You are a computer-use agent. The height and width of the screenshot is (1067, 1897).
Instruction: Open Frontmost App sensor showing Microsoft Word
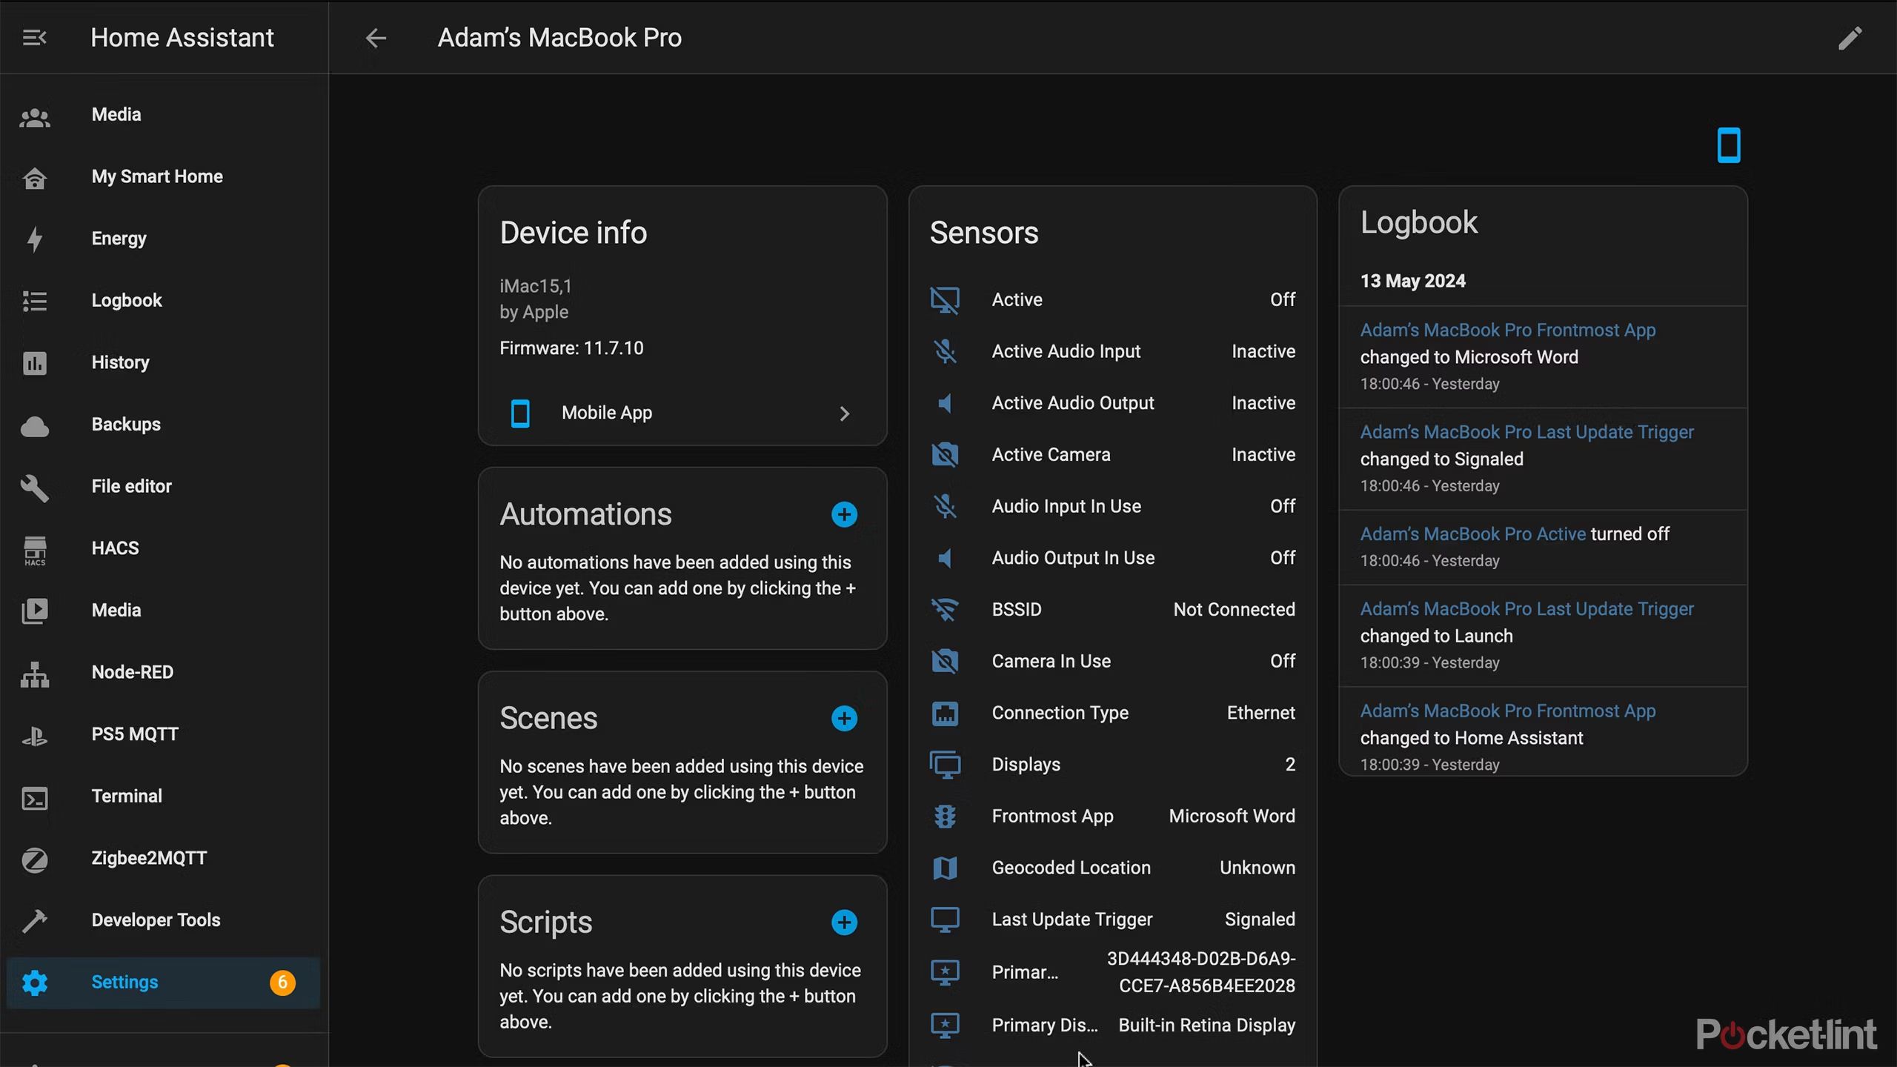[x=1112, y=817]
